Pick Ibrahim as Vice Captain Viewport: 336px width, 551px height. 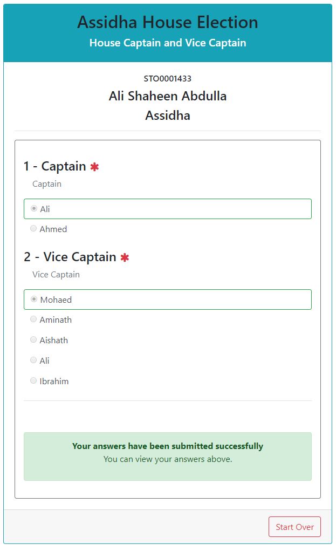click(x=33, y=381)
